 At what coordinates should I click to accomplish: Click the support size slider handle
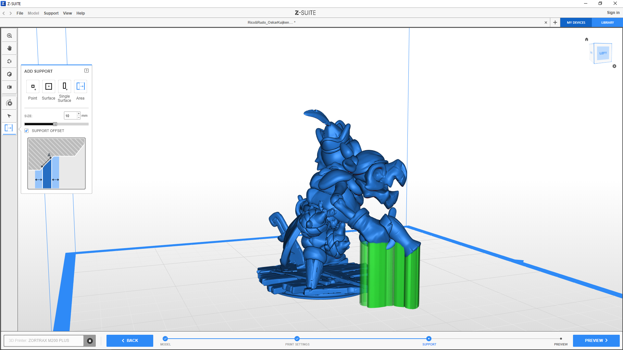click(x=55, y=124)
